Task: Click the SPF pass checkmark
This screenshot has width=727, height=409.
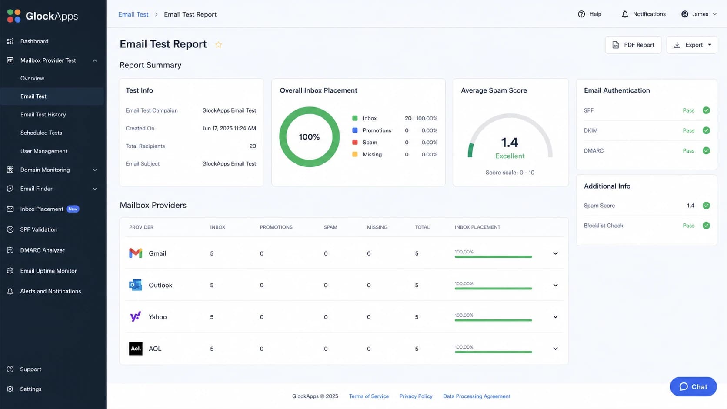Action: click(x=706, y=110)
